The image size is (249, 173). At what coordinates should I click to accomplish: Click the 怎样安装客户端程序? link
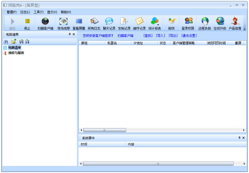point(98,36)
